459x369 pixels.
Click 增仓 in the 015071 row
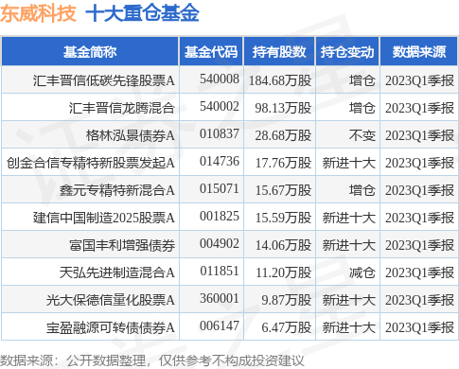click(362, 190)
